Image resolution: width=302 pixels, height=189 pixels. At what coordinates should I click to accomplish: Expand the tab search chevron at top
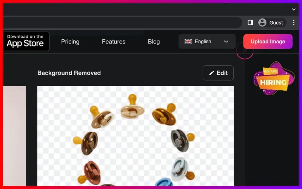(294, 9)
